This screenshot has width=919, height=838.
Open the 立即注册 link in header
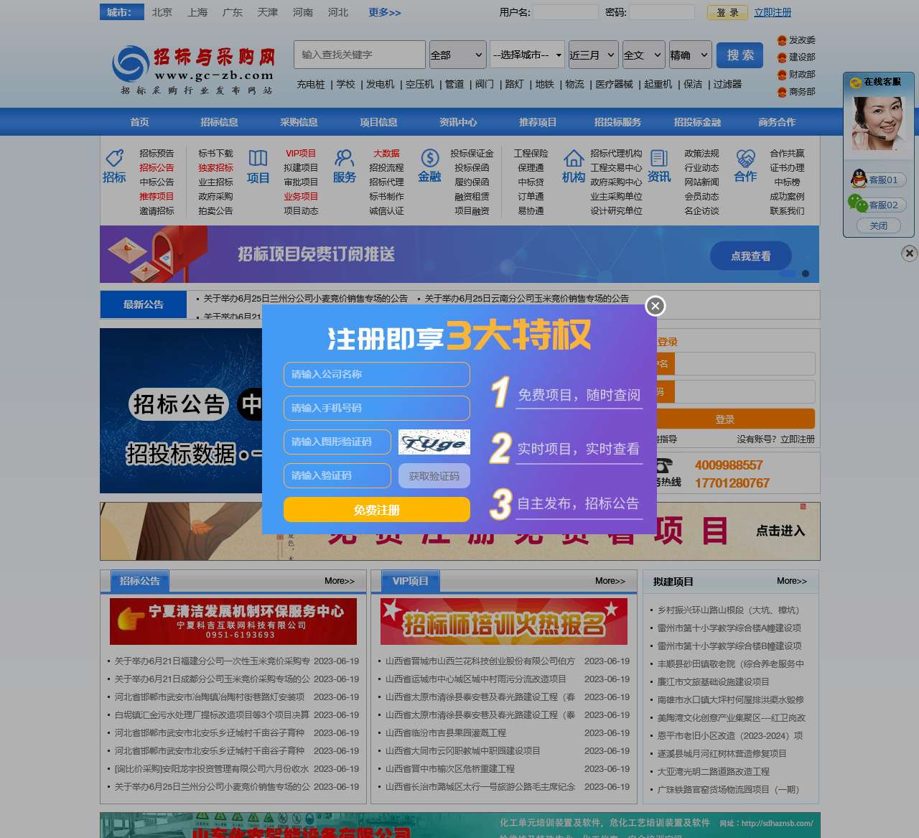773,12
